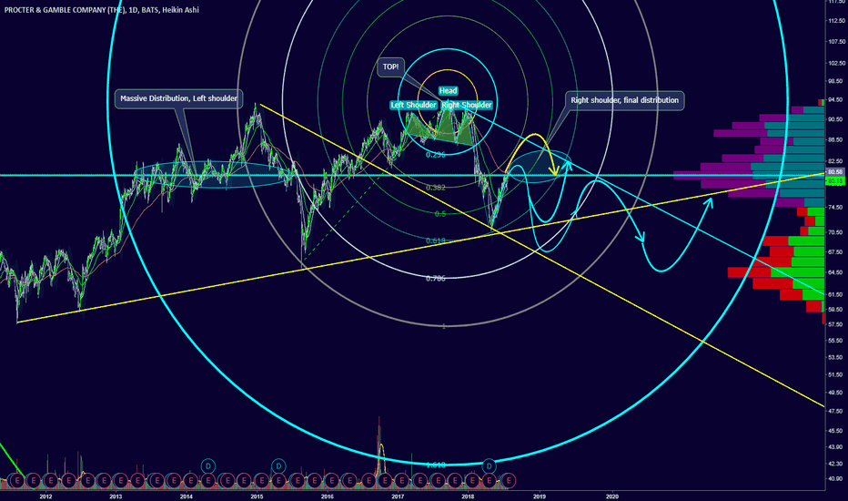Viewport: 848px width, 501px height.
Task: Click the 59.50 price axis label
Action: click(835, 310)
